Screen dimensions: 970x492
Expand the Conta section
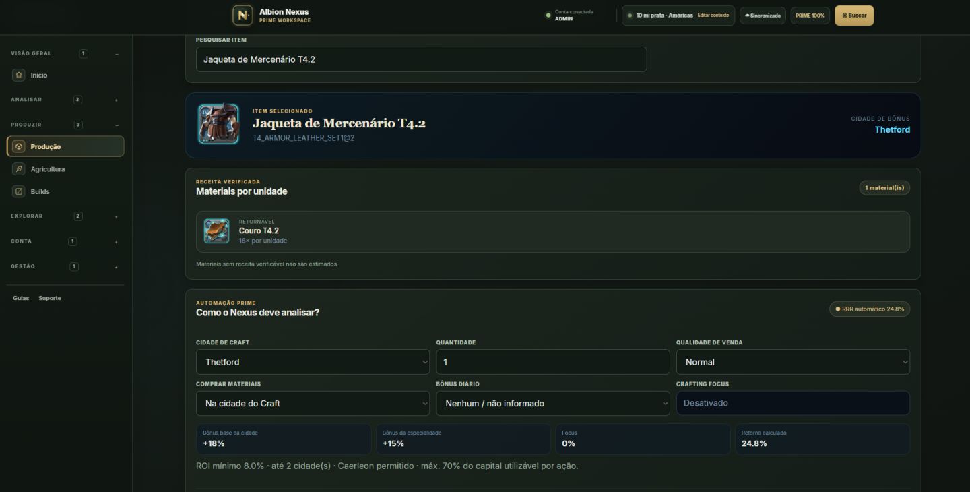(117, 241)
